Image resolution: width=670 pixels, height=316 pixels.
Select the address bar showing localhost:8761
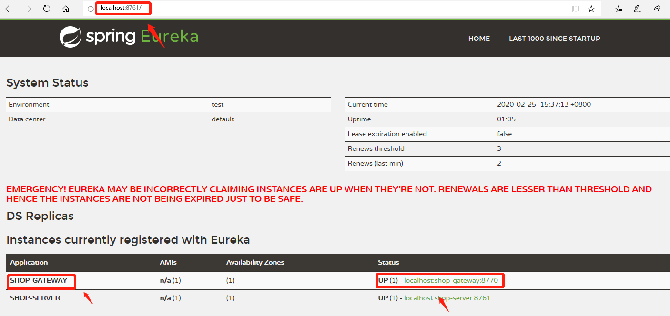pyautogui.click(x=123, y=8)
